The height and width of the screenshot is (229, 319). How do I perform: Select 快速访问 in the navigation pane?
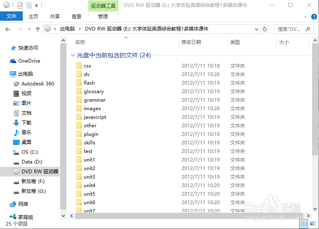click(x=28, y=48)
